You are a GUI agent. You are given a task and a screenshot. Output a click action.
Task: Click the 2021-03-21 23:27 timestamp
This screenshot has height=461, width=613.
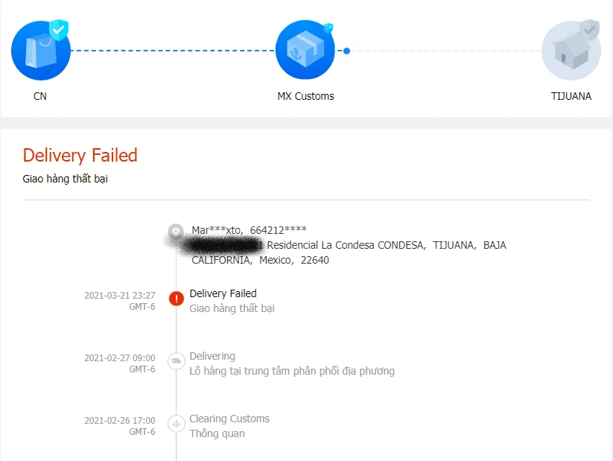(120, 295)
